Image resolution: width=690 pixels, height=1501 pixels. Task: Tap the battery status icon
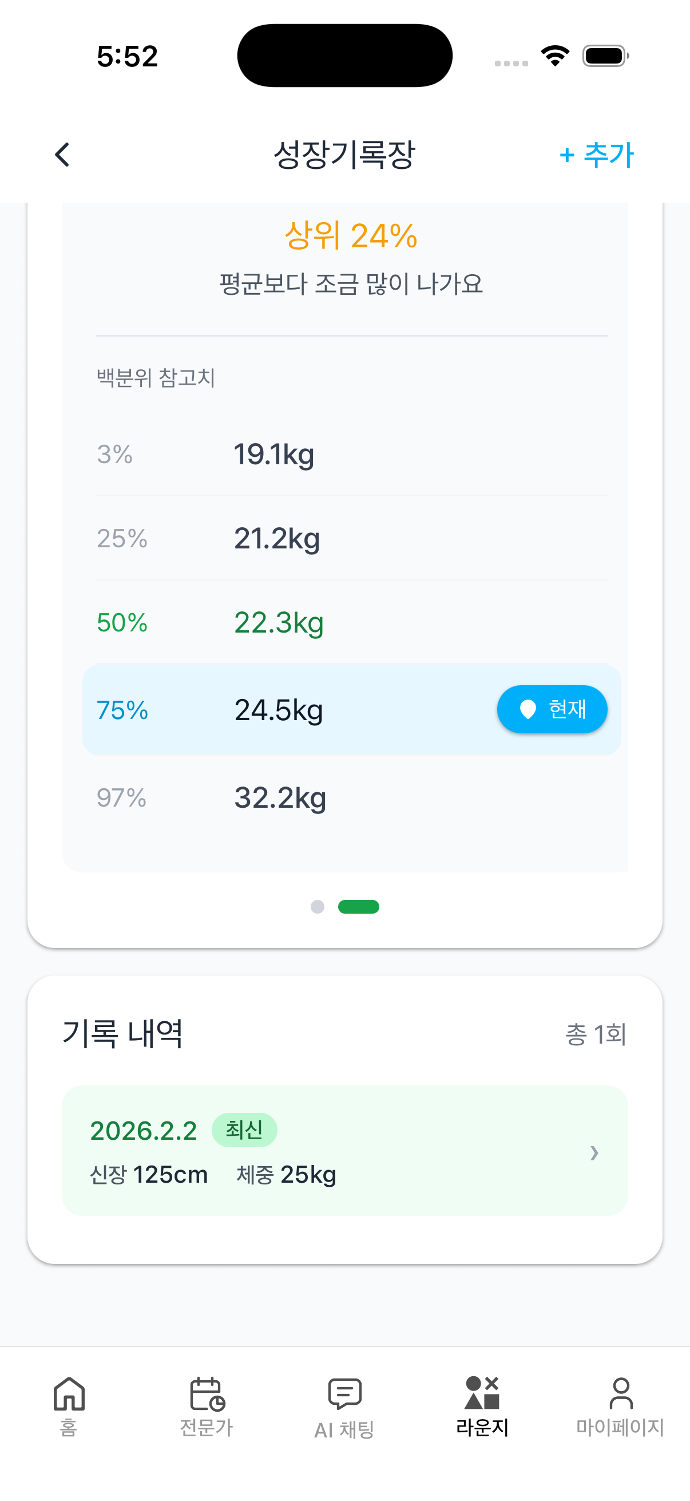605,56
